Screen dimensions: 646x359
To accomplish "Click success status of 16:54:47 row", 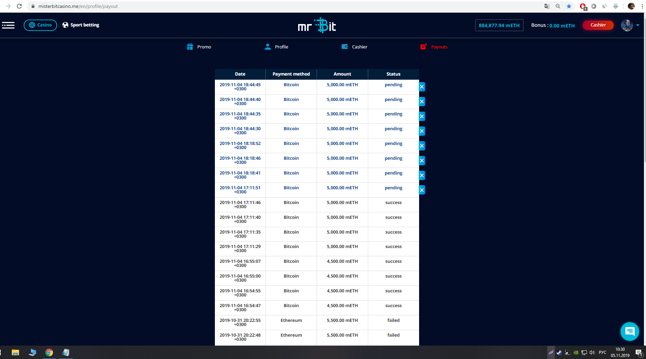I will tap(393, 306).
